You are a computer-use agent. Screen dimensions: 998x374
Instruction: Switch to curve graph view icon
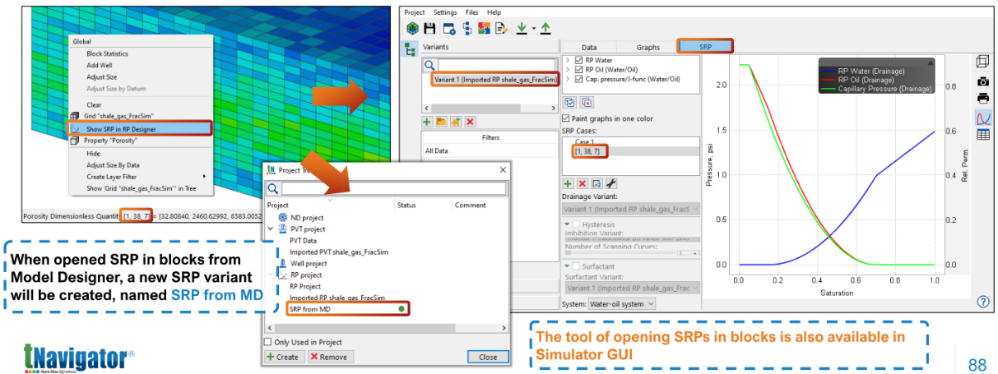(x=982, y=118)
